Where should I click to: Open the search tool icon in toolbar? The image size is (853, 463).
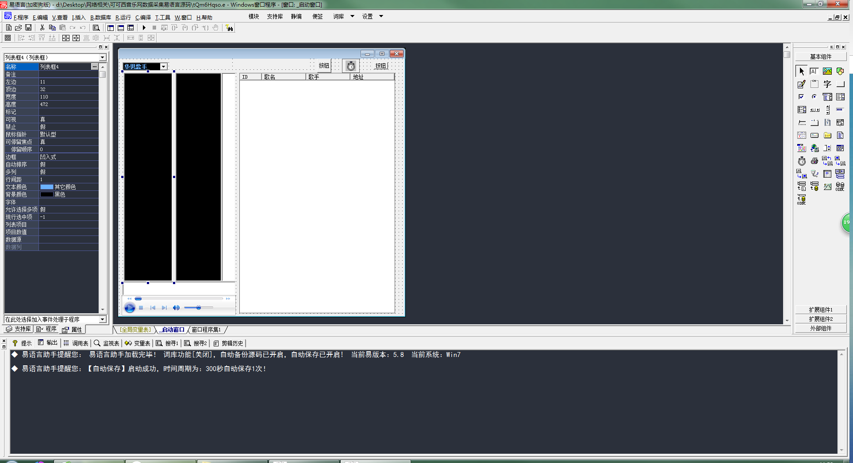pyautogui.click(x=96, y=27)
